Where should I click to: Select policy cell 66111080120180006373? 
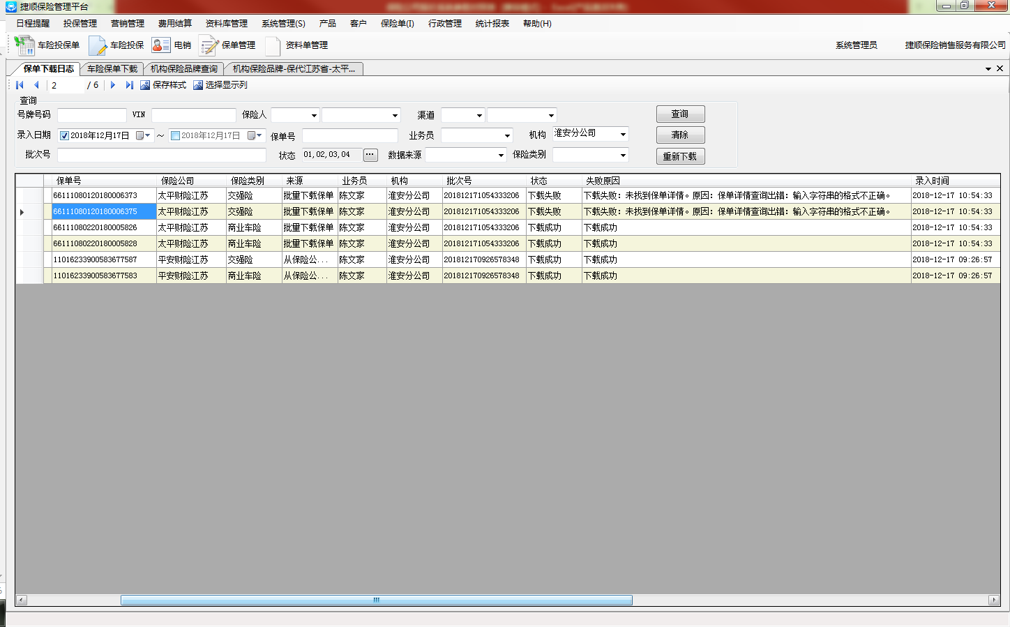104,196
